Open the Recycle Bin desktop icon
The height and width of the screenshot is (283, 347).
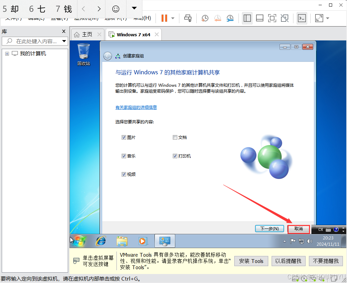tap(84, 55)
